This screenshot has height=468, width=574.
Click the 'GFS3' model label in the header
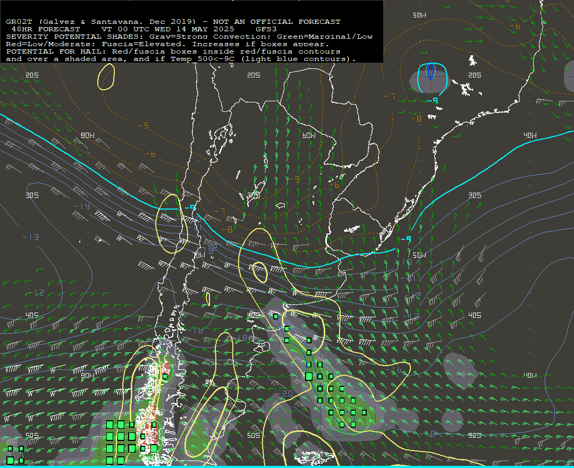coord(266,29)
